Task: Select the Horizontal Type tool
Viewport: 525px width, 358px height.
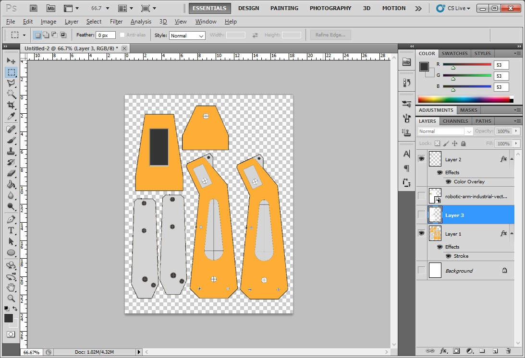Action: [11, 230]
